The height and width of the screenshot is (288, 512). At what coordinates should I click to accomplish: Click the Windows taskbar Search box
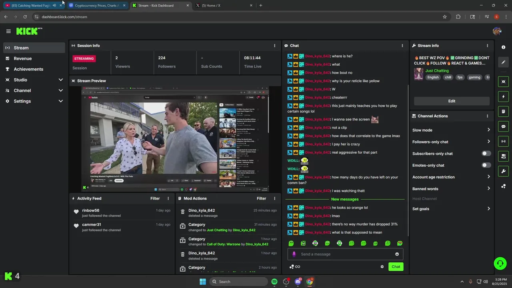(x=238, y=282)
